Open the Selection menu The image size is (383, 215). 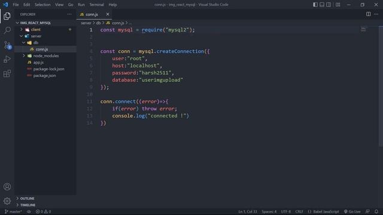(x=42, y=5)
